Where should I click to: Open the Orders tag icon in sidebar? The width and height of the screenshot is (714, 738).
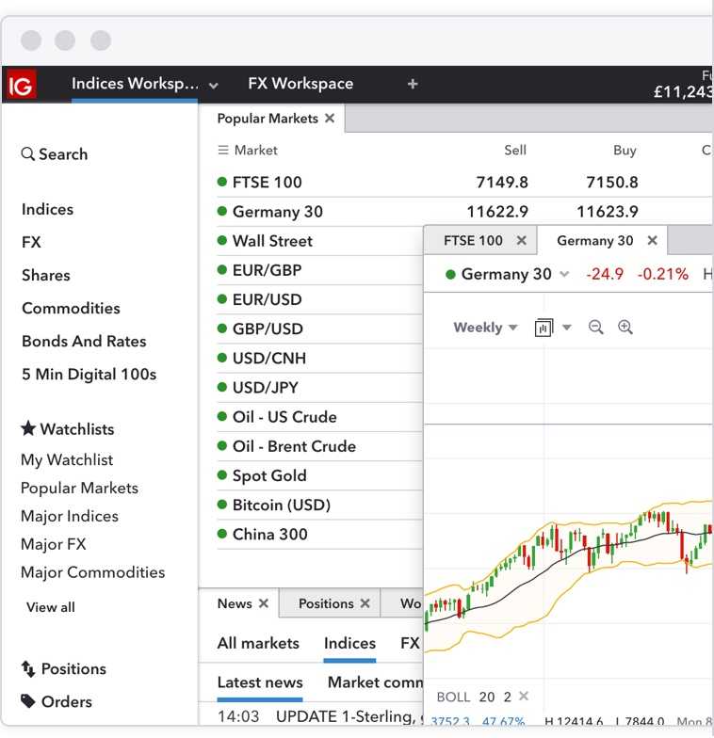28,701
